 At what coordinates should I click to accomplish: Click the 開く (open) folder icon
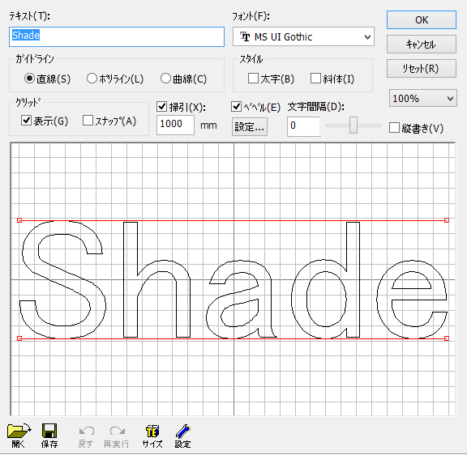pyautogui.click(x=19, y=432)
